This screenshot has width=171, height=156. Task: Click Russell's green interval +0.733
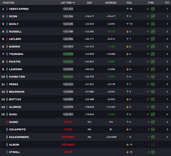click(111, 32)
